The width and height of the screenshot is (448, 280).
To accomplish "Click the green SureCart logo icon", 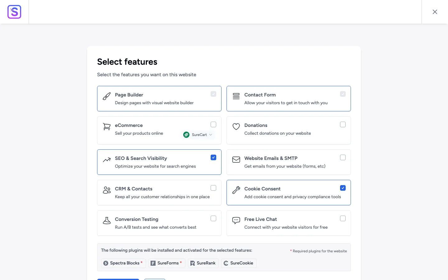I will click(186, 135).
